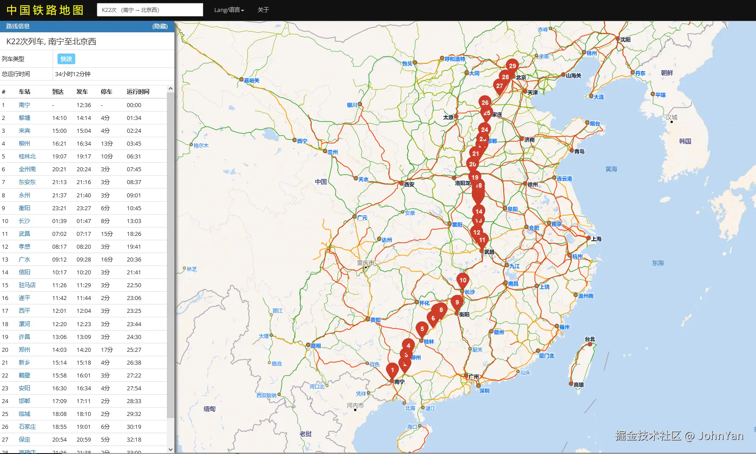Open the 黎塘 station link
This screenshot has height=454, width=756.
(x=24, y=118)
